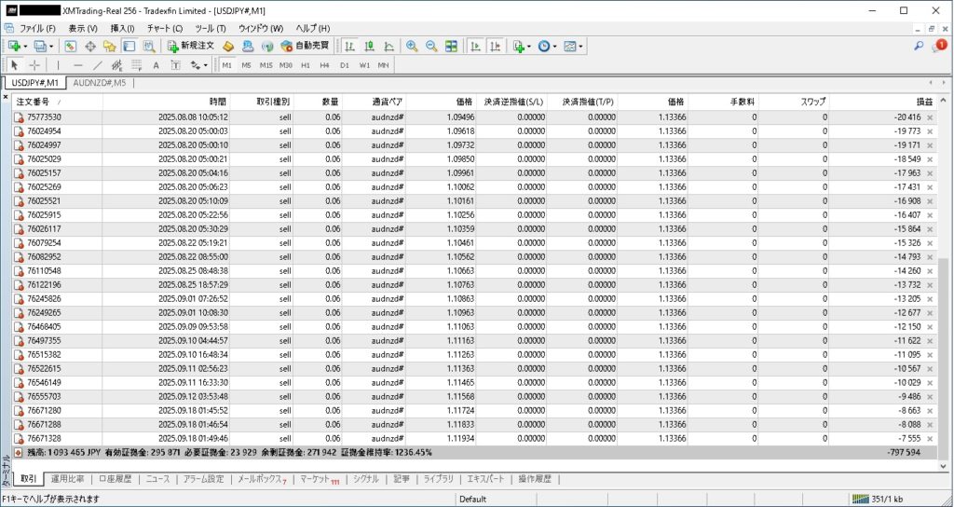Zoom in on the chart
The width and height of the screenshot is (954, 507).
411,46
